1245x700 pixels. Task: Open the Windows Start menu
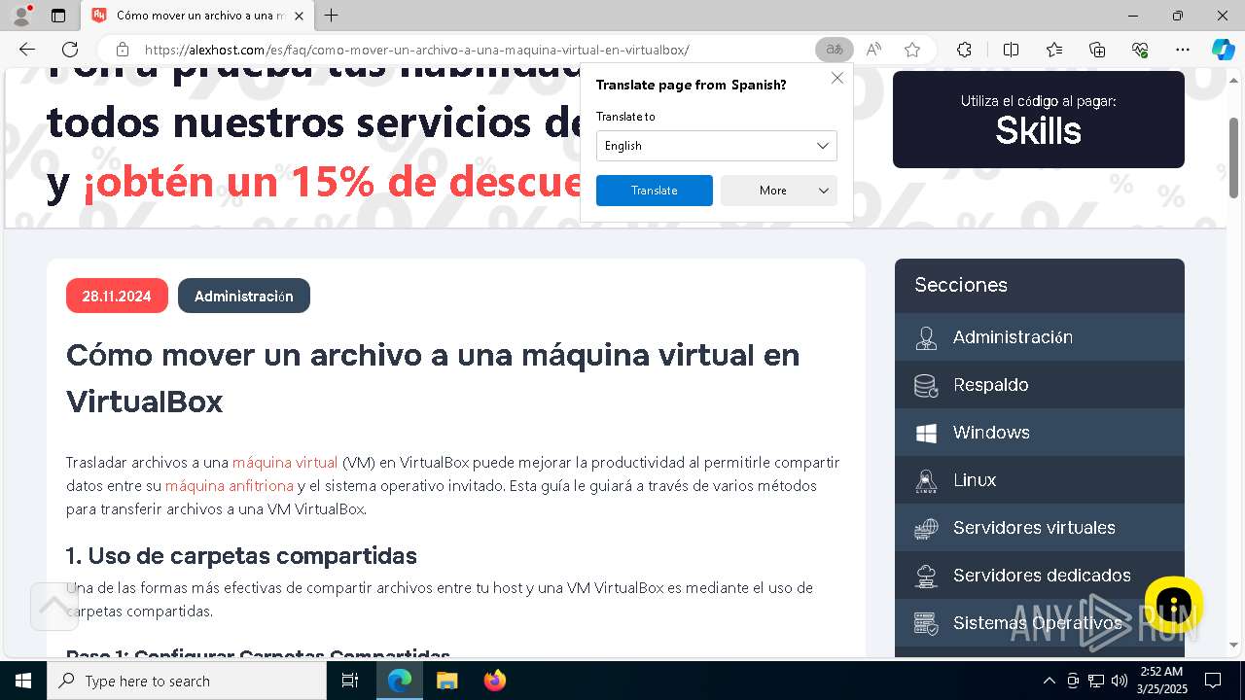[23, 681]
